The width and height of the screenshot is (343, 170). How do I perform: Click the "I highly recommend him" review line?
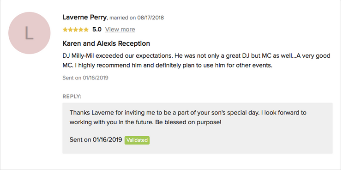[174, 66]
